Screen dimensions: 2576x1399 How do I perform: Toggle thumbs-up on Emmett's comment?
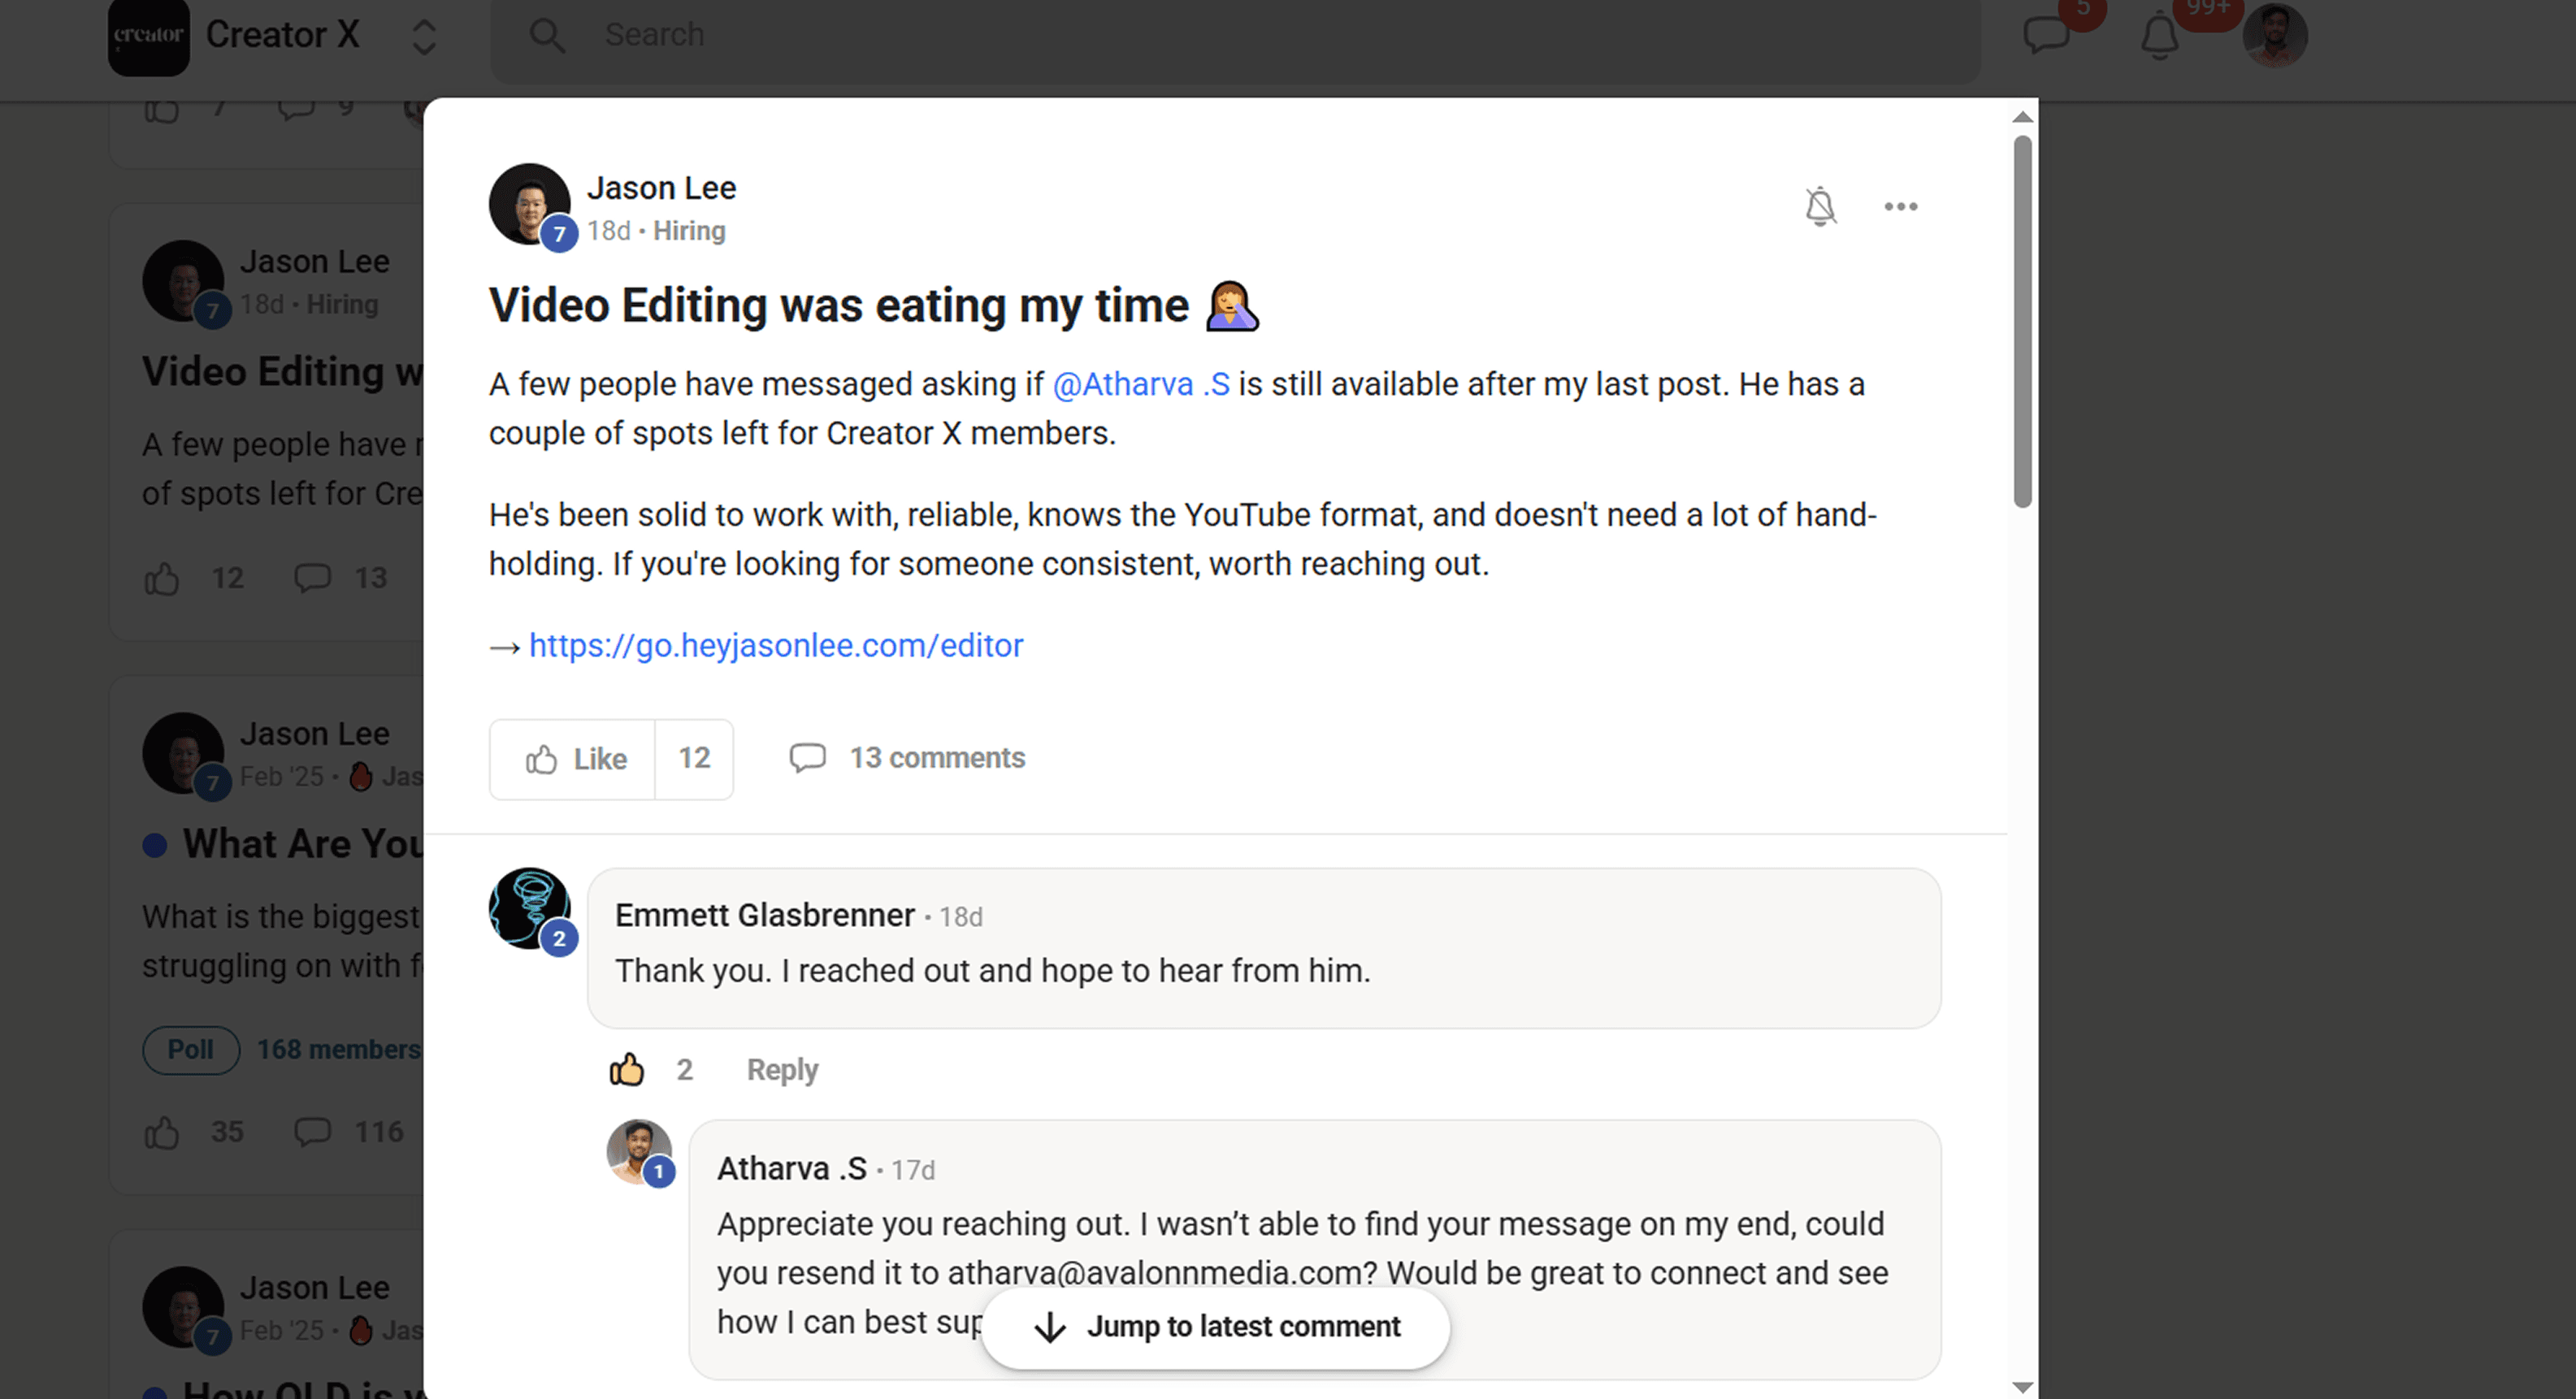(627, 1070)
